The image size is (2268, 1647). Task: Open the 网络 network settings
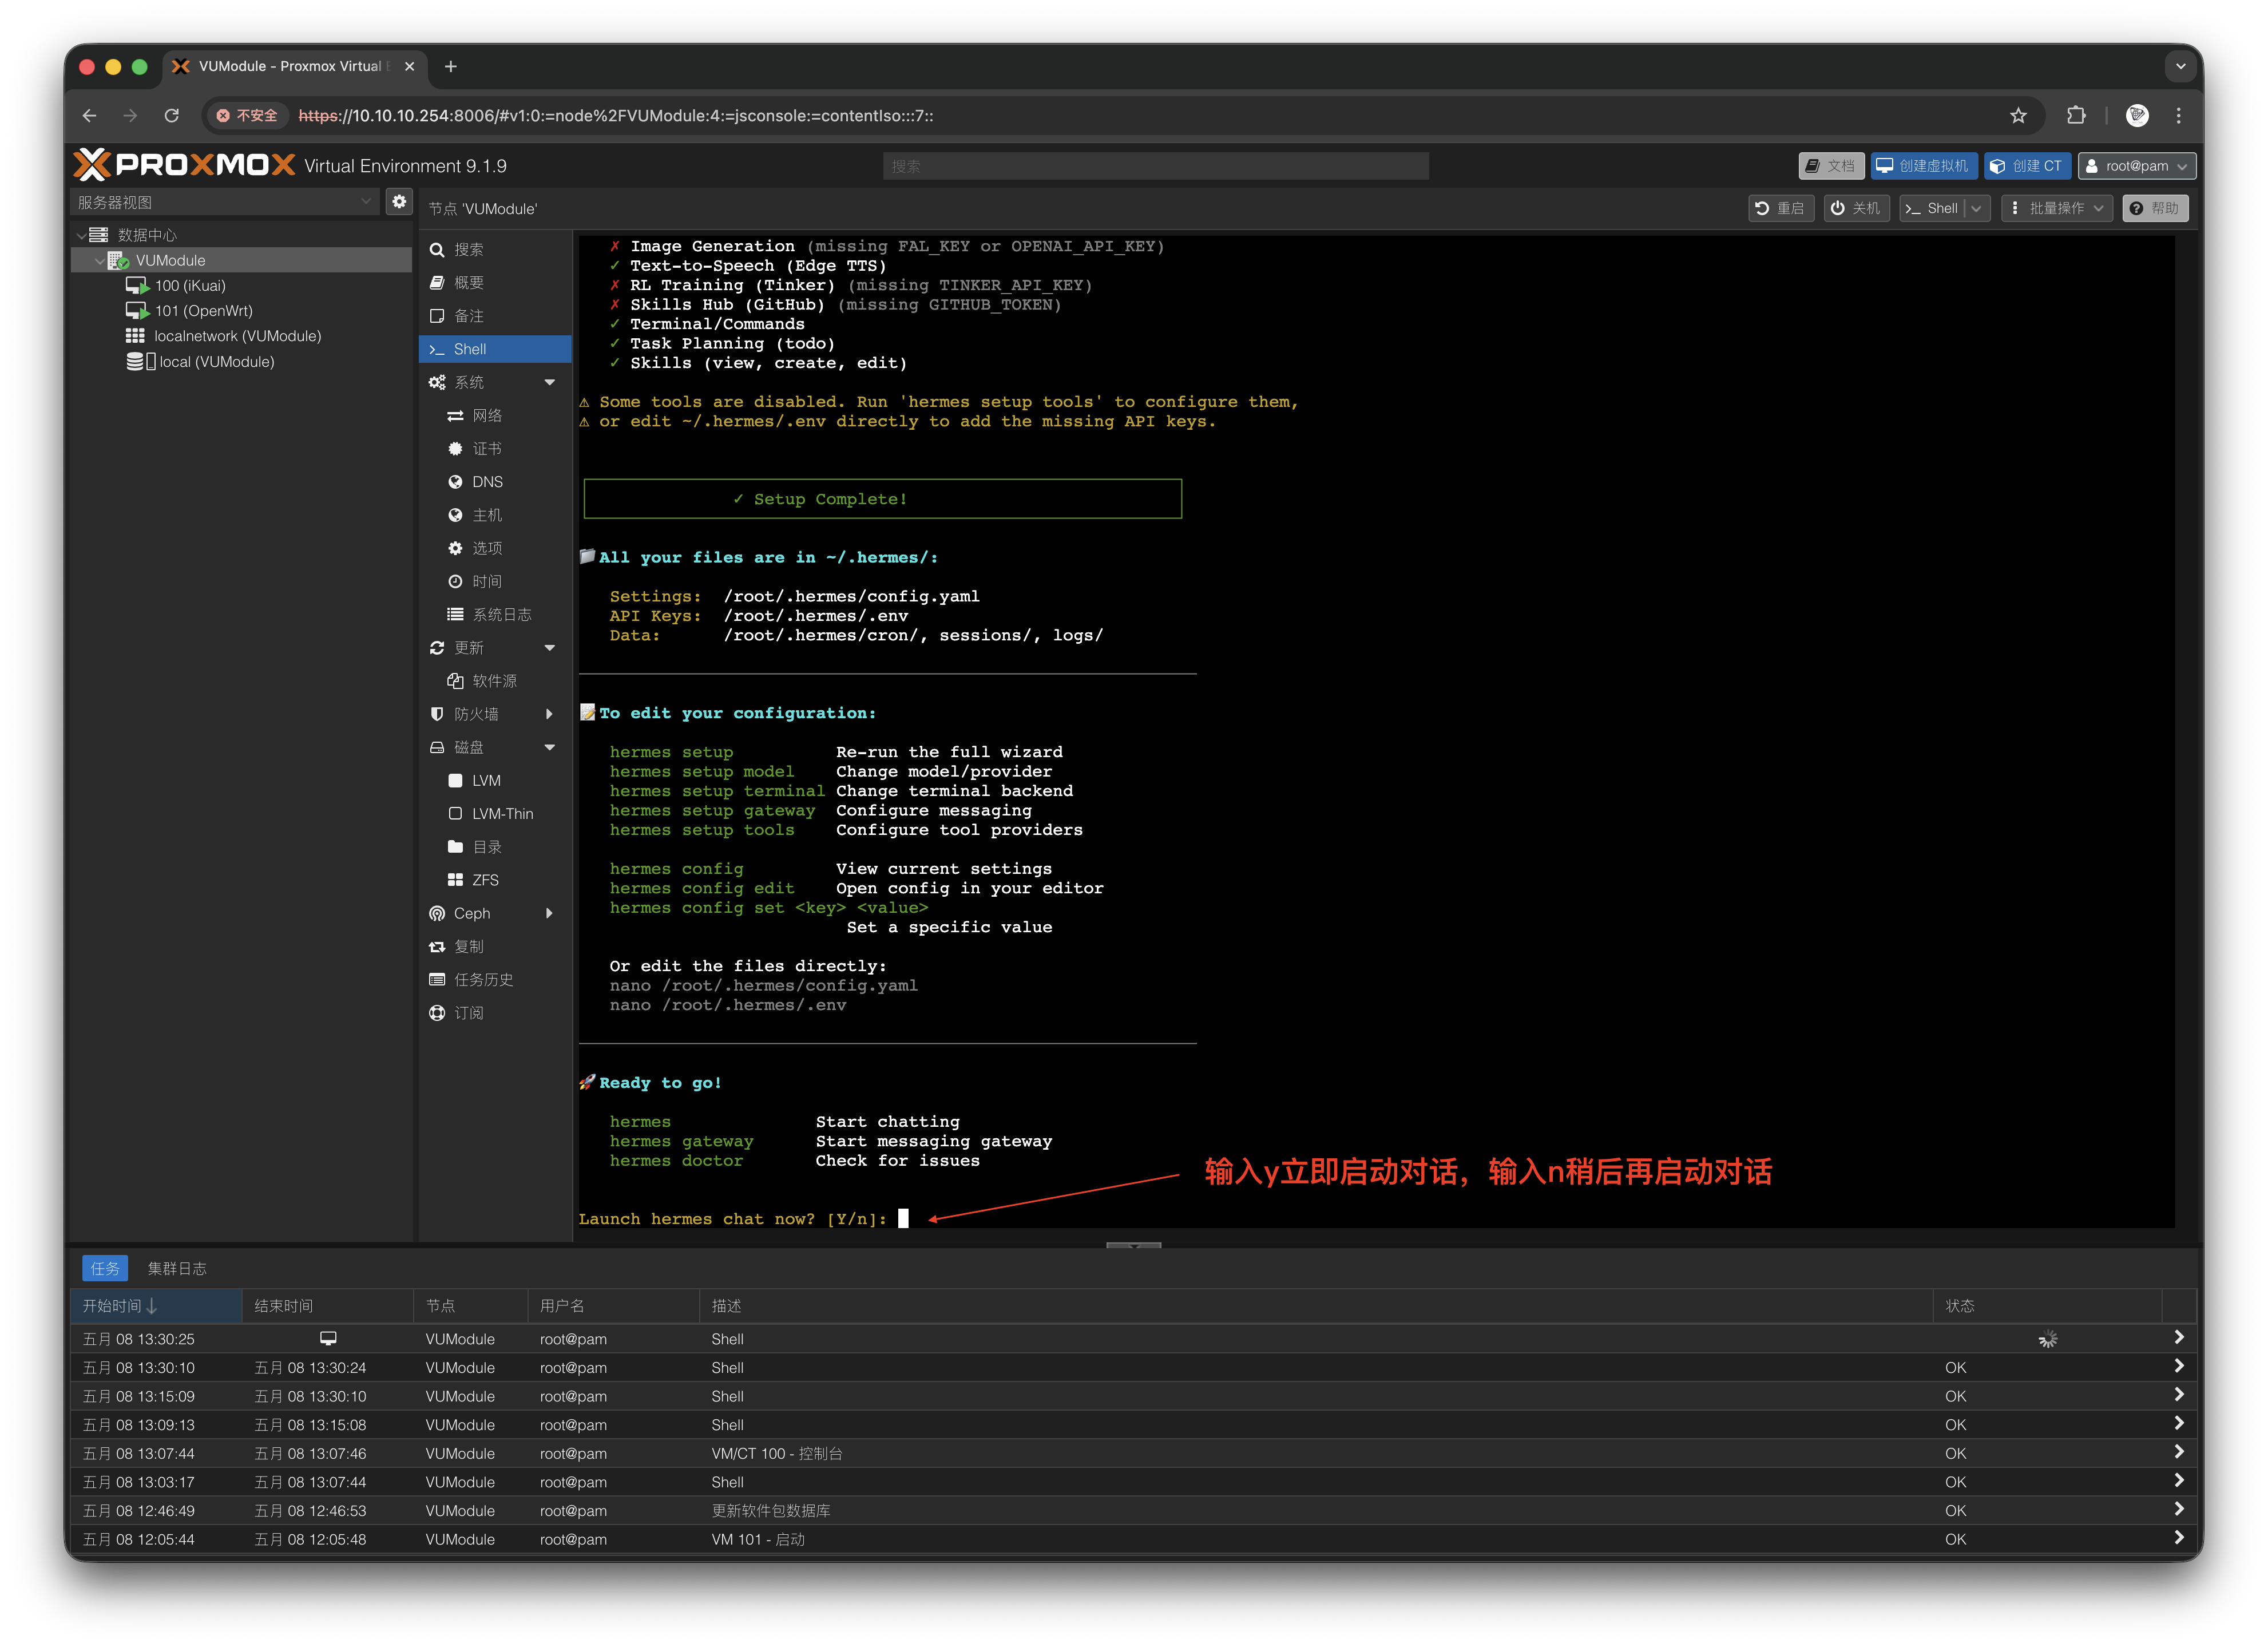pyautogui.click(x=494, y=415)
